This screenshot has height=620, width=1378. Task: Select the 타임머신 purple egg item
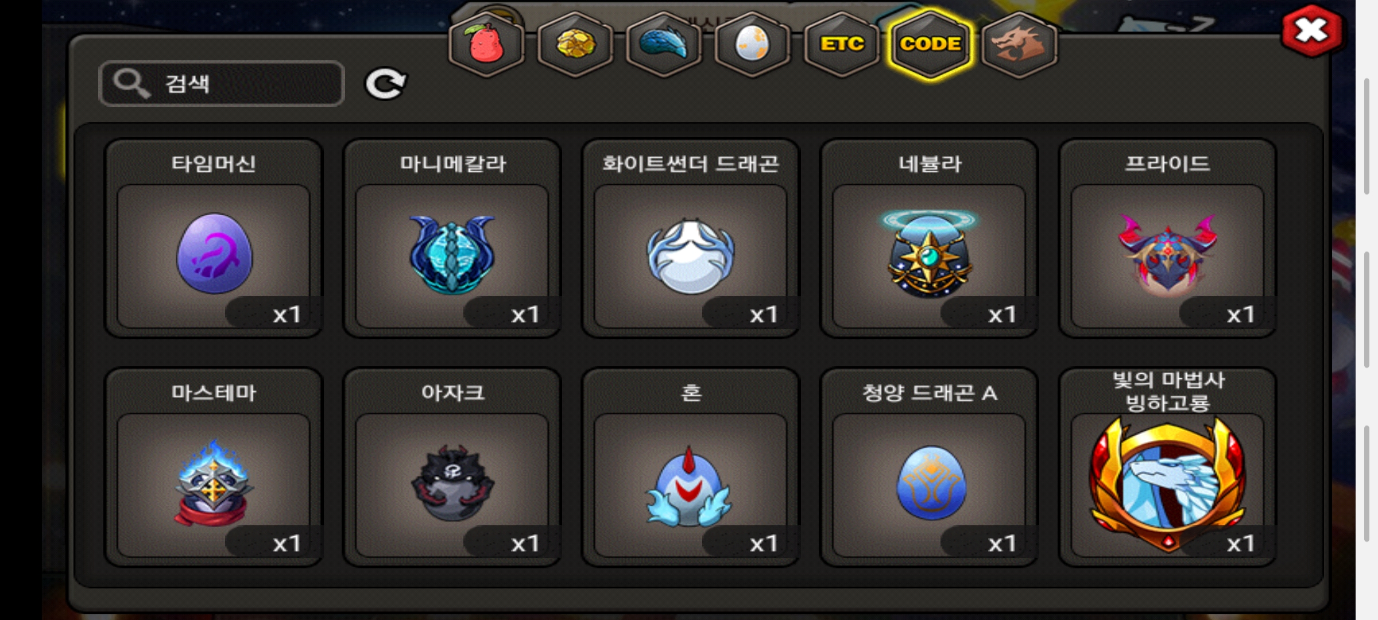pyautogui.click(x=214, y=238)
